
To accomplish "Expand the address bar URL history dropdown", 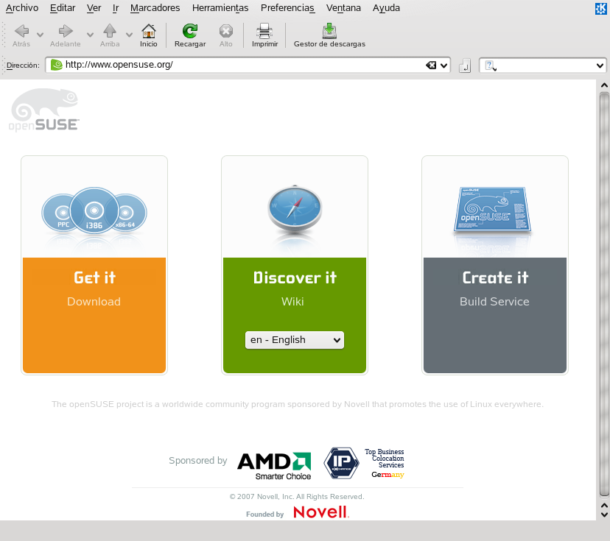I will point(444,66).
